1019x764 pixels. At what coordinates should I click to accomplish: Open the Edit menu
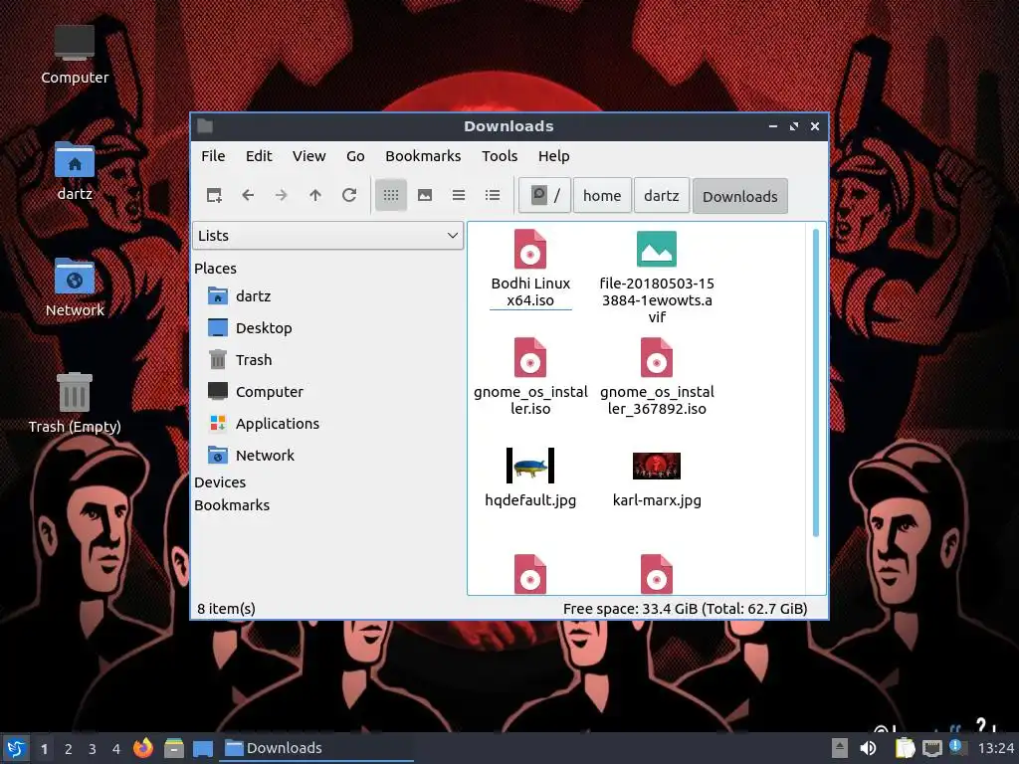point(259,156)
